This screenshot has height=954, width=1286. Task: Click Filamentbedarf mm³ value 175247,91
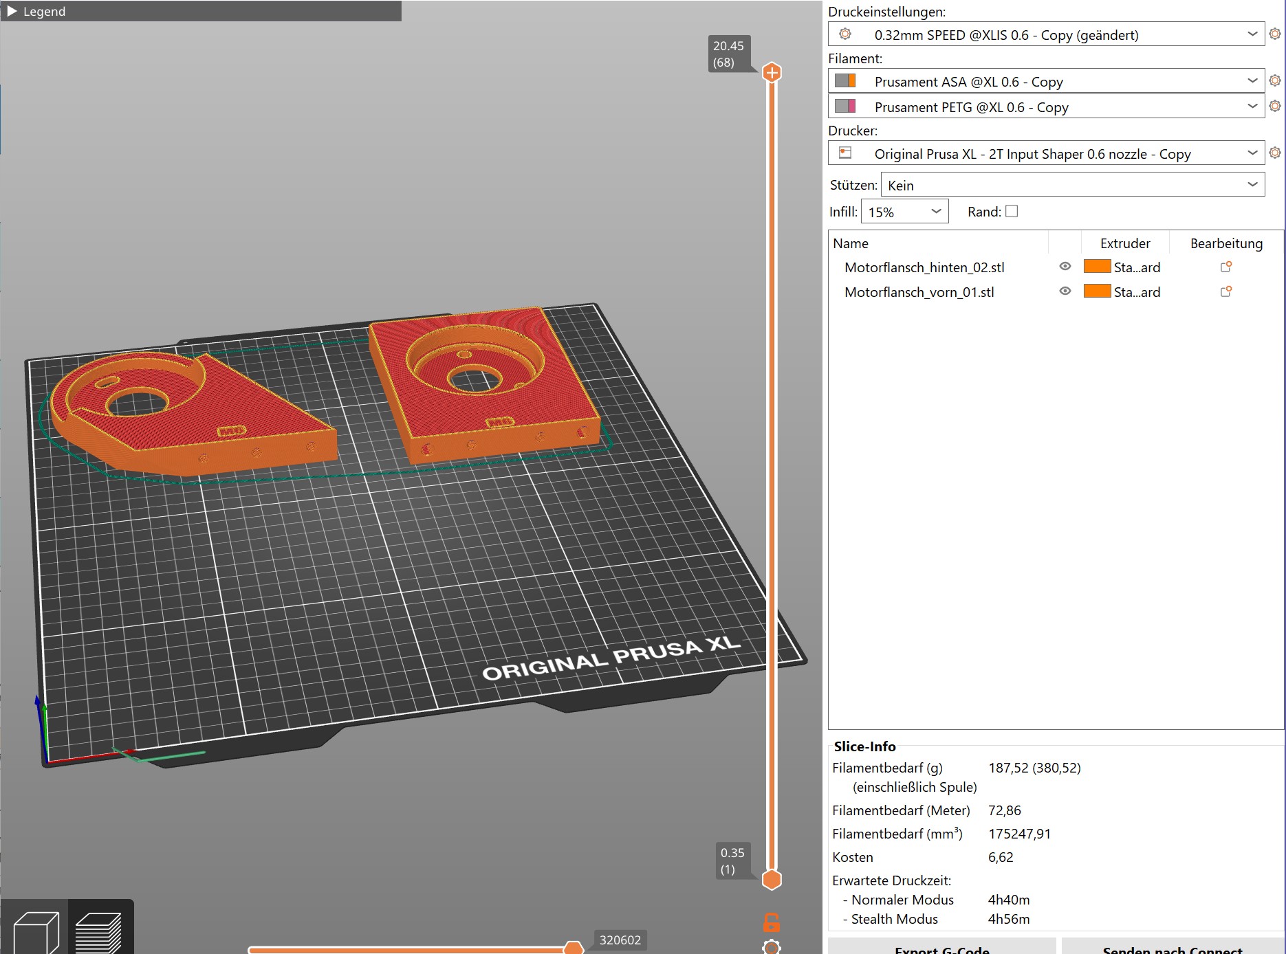point(1019,834)
